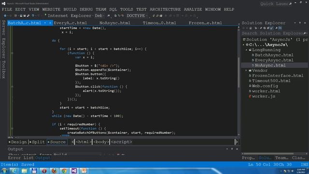Click Solution Explorer search magnifier icon
The height and width of the screenshot is (174, 309).
(305, 33)
